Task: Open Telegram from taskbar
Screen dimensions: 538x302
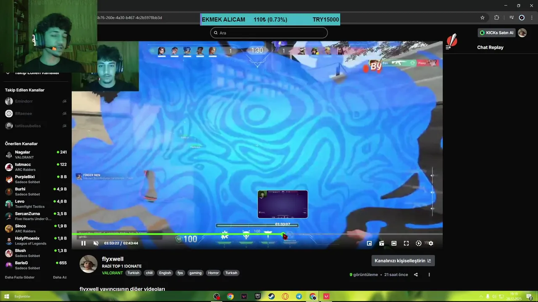Action: pyautogui.click(x=299, y=297)
